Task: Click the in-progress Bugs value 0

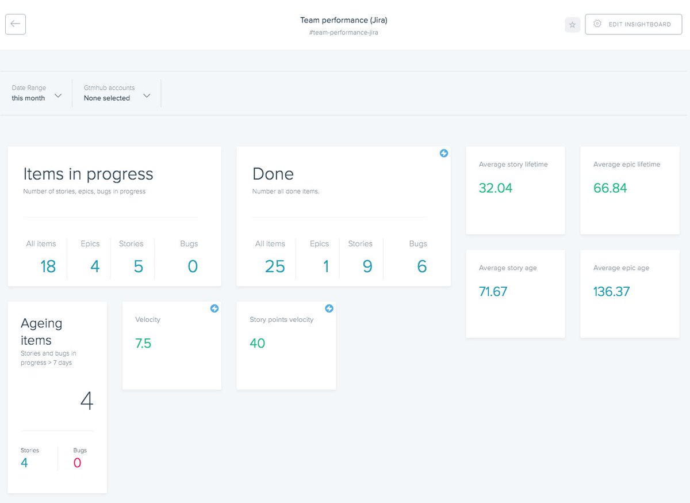Action: (x=193, y=266)
